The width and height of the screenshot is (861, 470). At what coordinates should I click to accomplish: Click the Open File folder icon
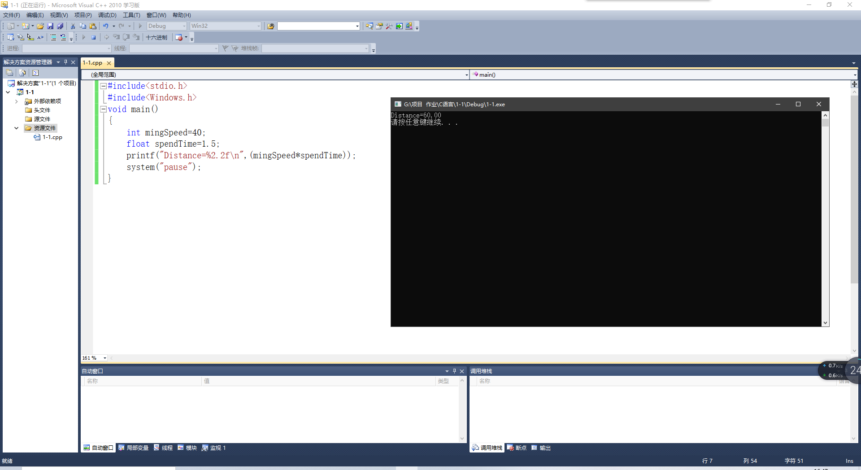click(40, 26)
